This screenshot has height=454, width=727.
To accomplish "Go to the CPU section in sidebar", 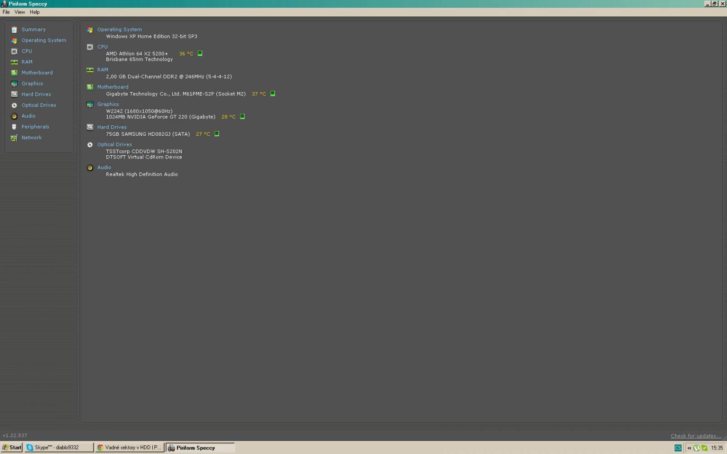I will 27,51.
